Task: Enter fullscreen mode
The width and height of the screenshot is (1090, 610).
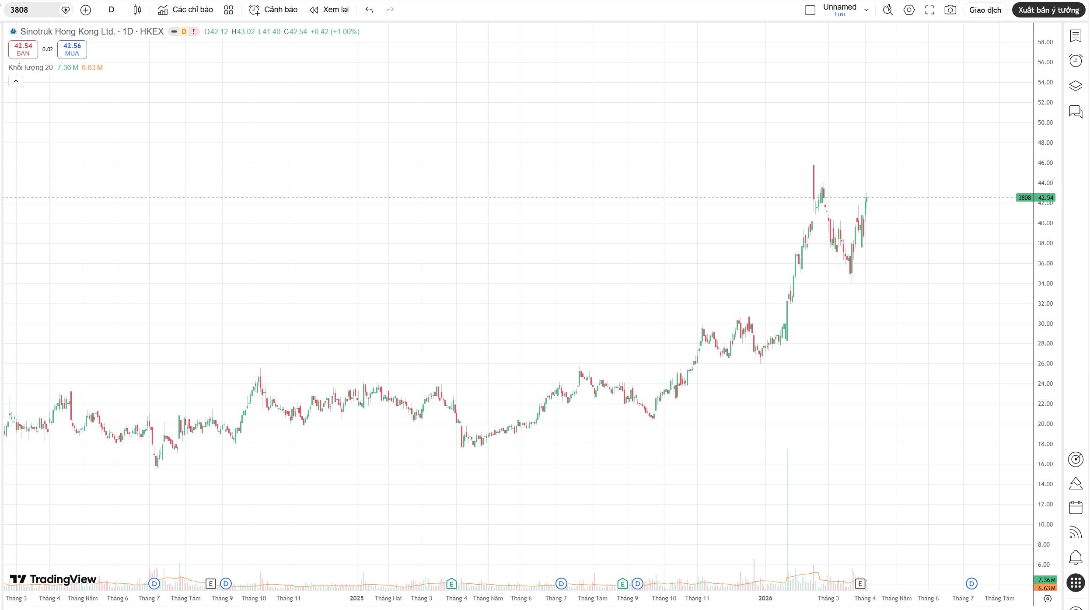Action: tap(929, 10)
